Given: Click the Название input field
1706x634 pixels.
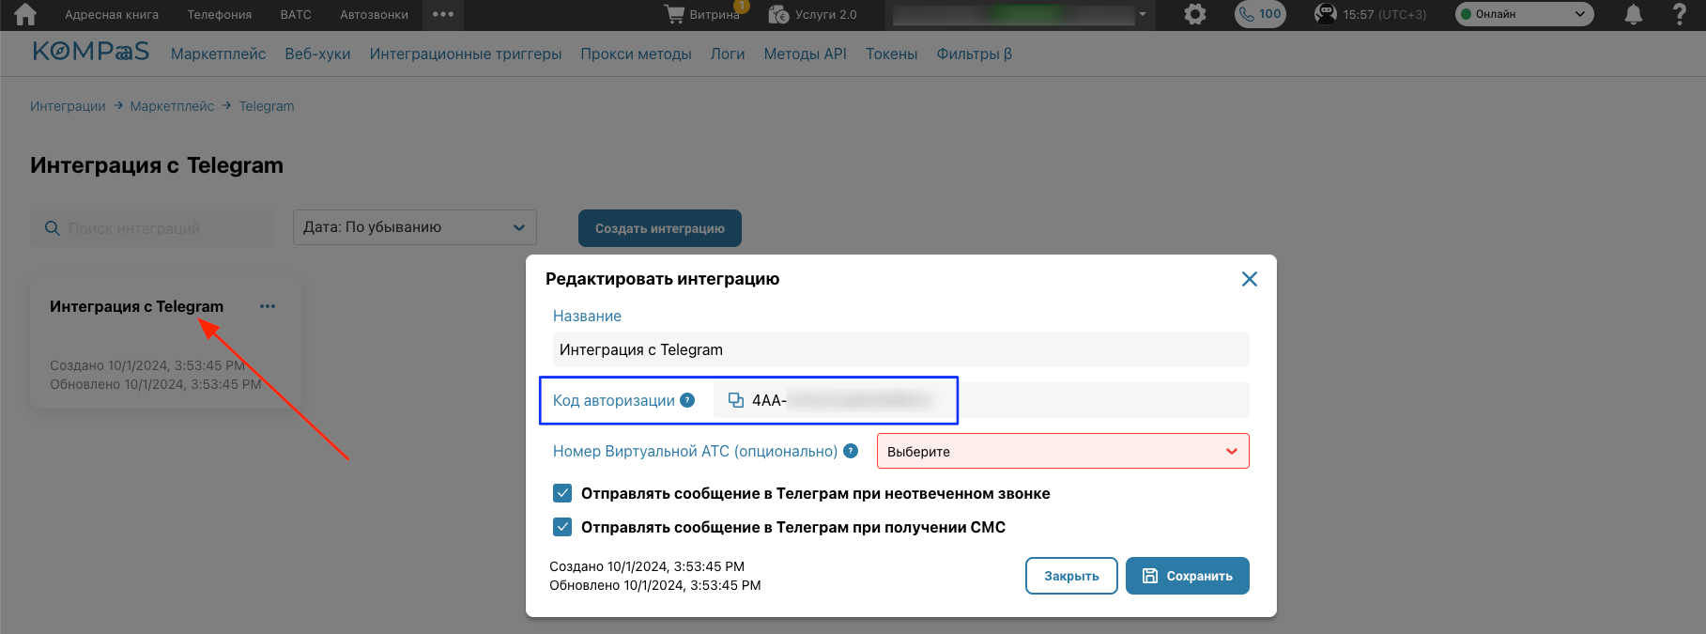Looking at the screenshot, I should pos(901,349).
